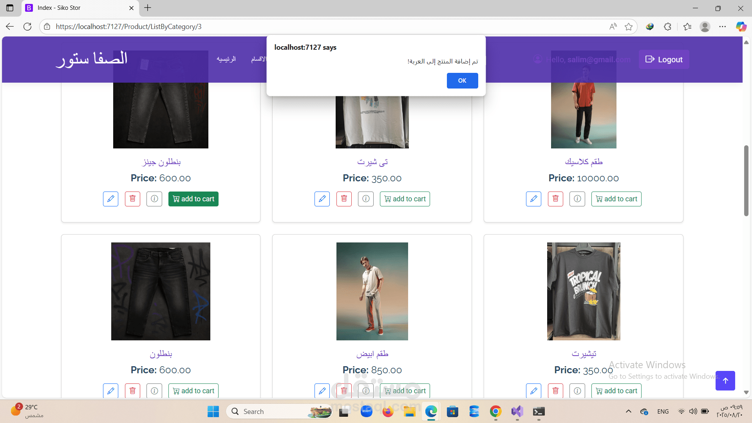The width and height of the screenshot is (752, 423).
Task: Click the browser address bar URL
Action: coord(128,27)
